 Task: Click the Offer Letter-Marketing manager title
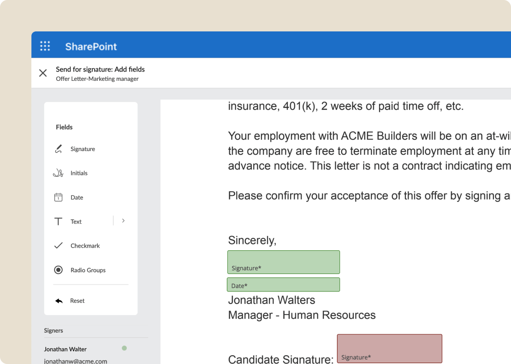tap(97, 79)
